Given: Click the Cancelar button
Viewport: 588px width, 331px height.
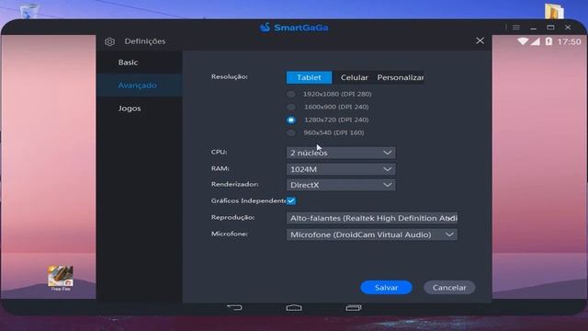Looking at the screenshot, I should 449,288.
